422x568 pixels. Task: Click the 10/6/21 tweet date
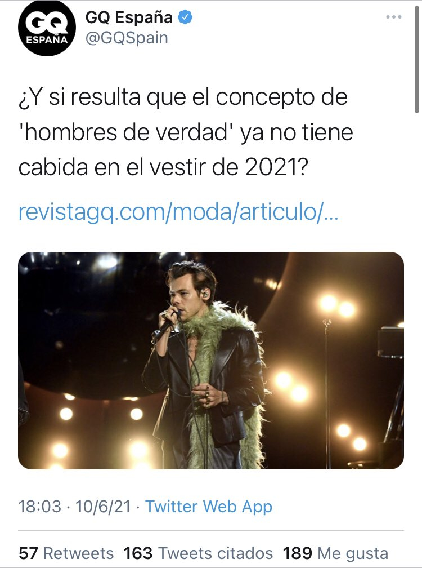click(x=103, y=506)
